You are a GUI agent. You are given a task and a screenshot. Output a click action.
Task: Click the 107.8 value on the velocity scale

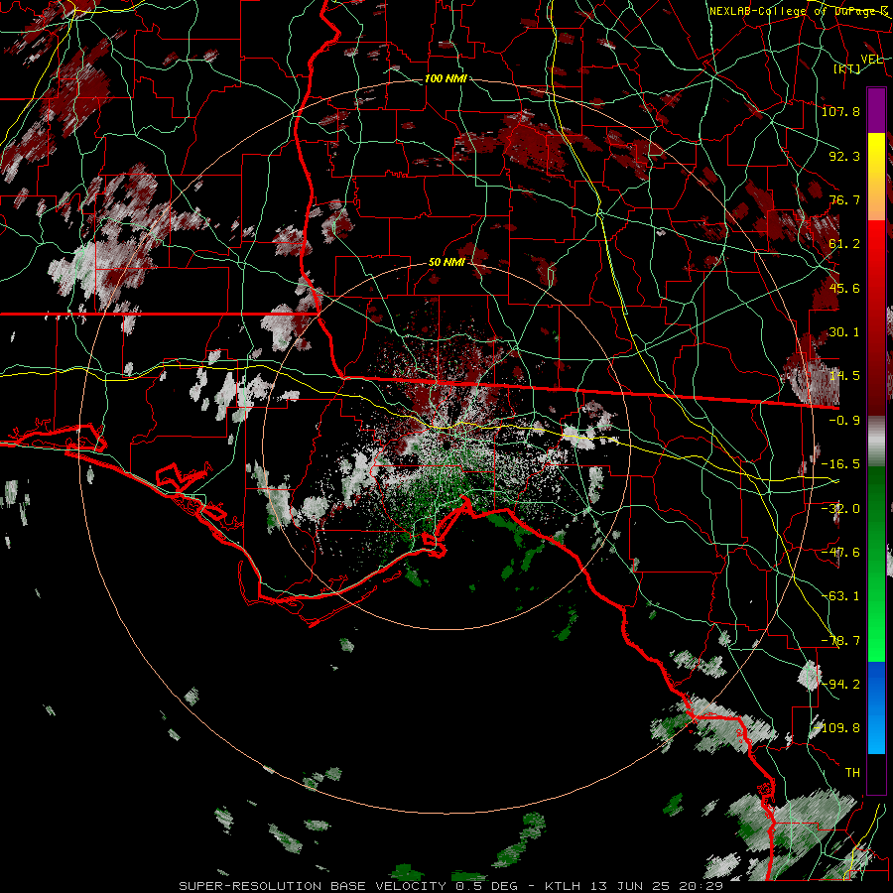coord(840,111)
